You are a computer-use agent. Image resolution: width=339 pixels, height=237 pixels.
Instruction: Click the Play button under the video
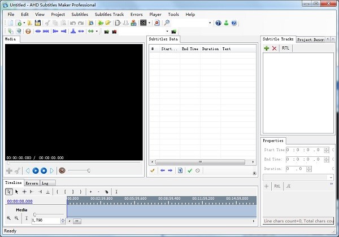(36, 170)
